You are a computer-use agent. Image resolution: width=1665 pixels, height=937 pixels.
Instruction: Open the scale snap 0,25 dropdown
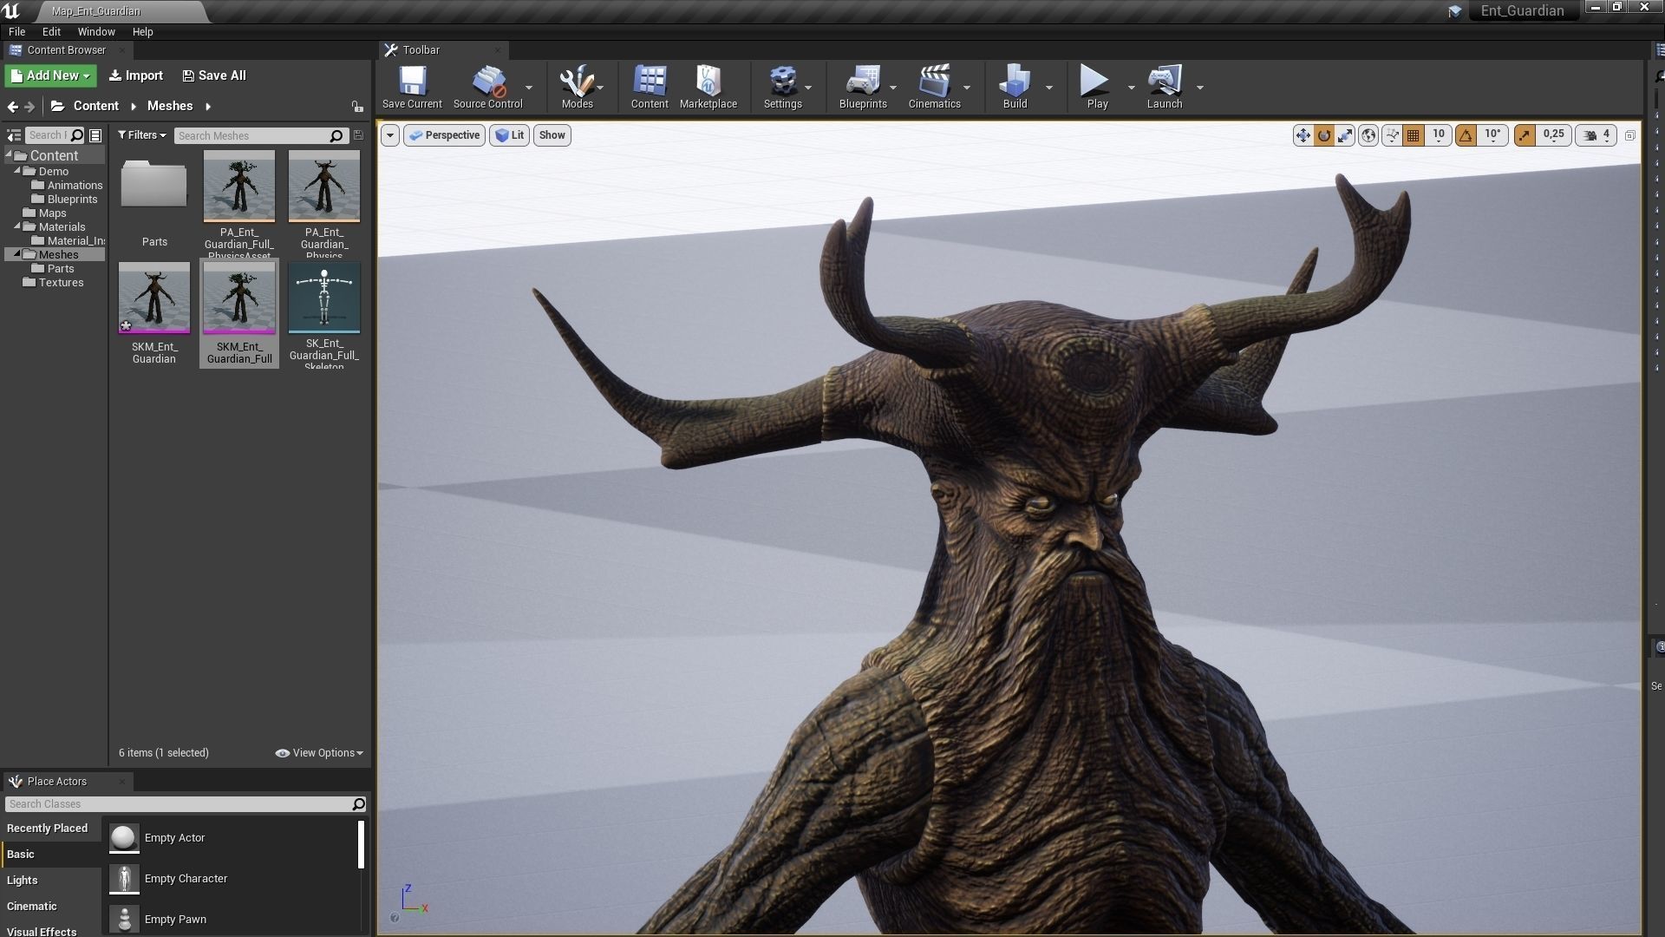click(1553, 135)
